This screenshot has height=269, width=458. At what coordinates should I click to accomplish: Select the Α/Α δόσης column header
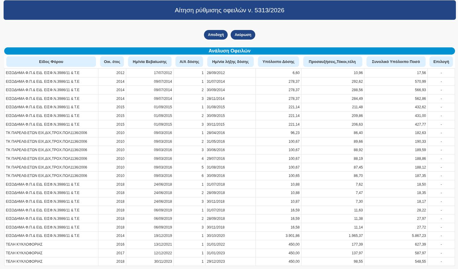pos(189,61)
